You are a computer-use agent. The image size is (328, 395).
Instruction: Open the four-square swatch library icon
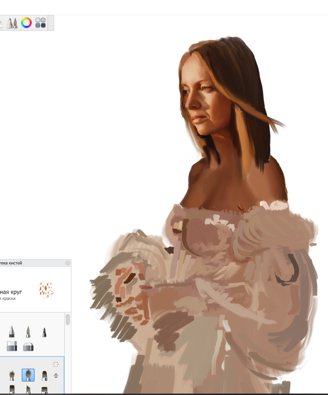coord(41,23)
